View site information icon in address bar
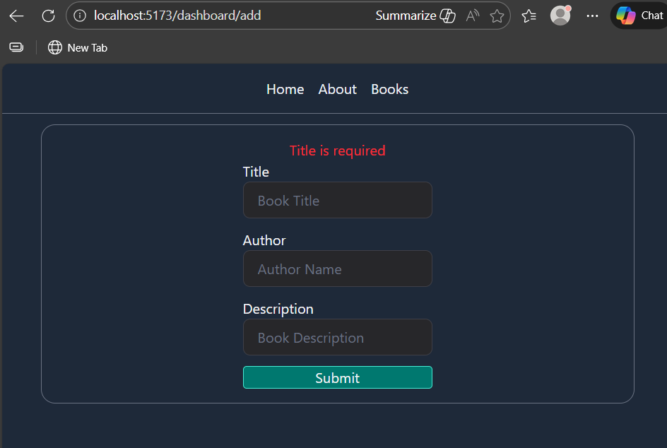This screenshot has height=448, width=667. [x=80, y=16]
